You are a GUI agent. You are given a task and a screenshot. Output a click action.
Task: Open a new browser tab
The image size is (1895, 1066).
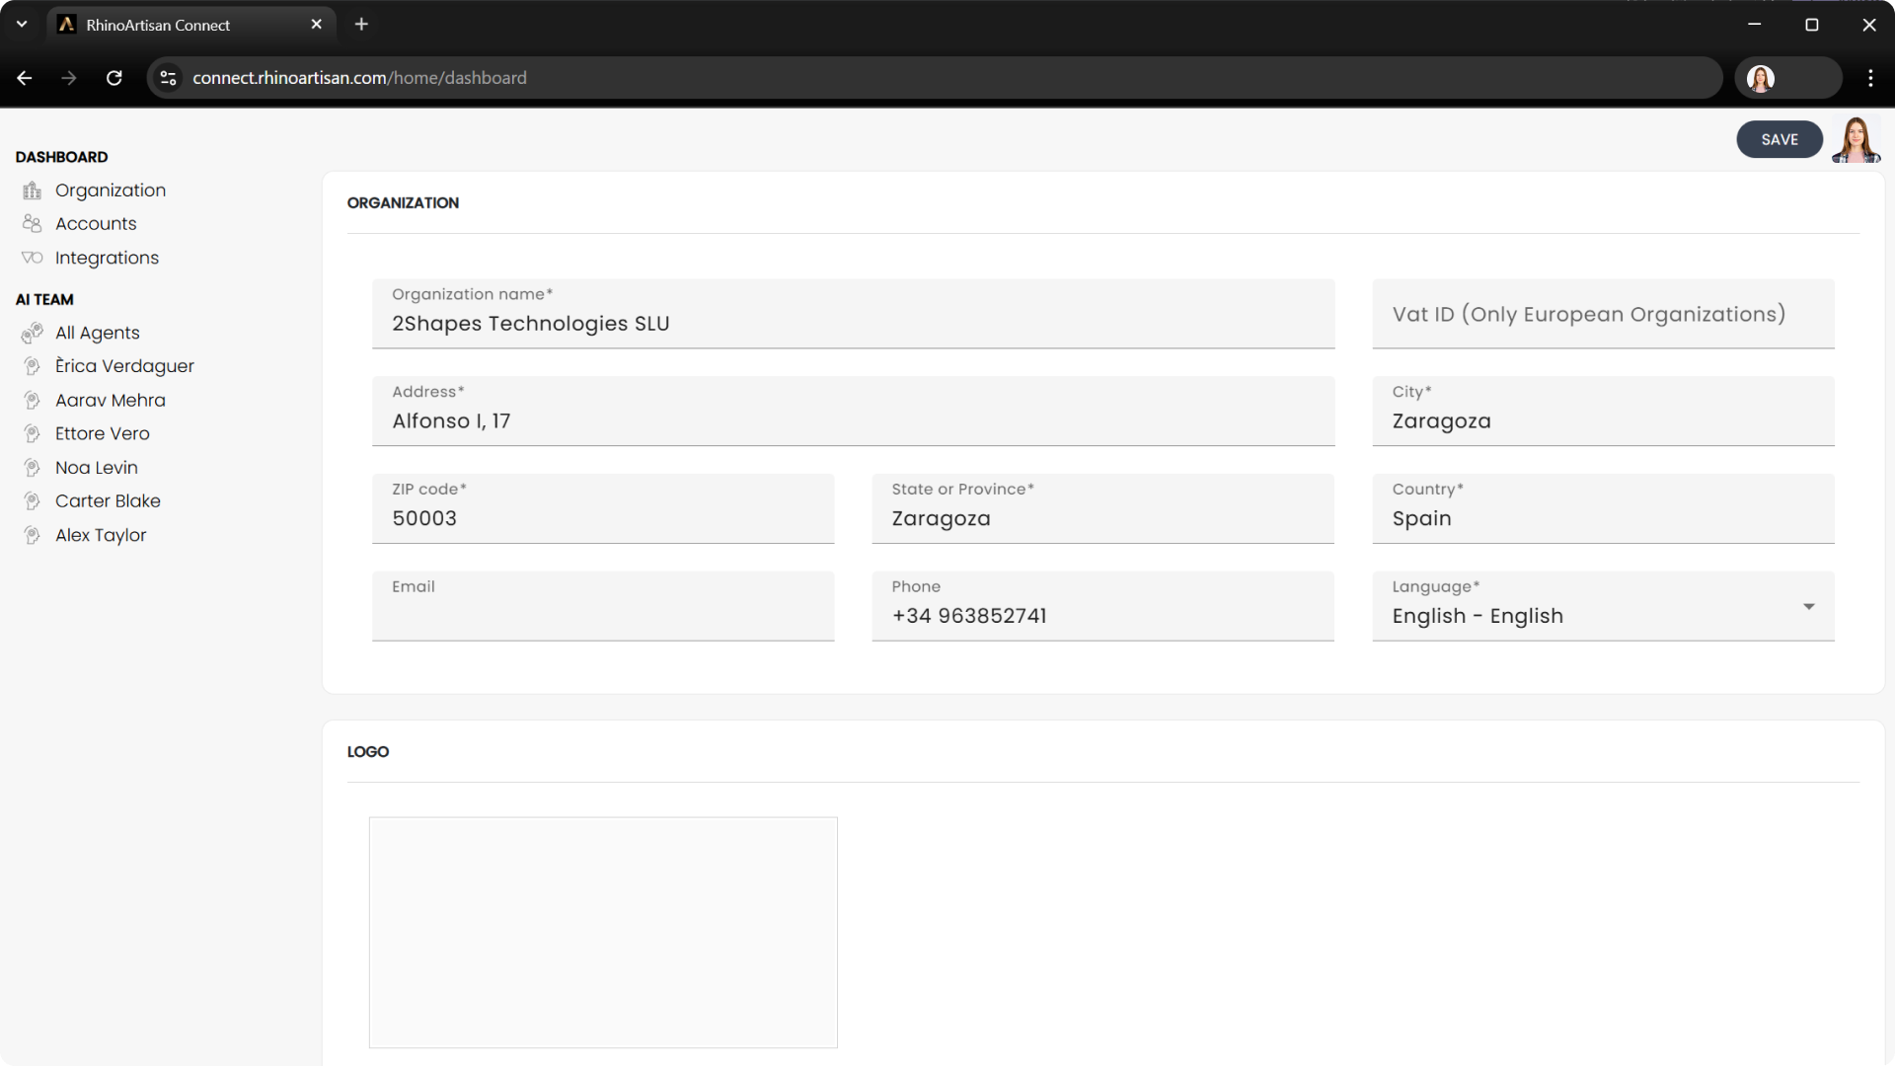point(361,25)
